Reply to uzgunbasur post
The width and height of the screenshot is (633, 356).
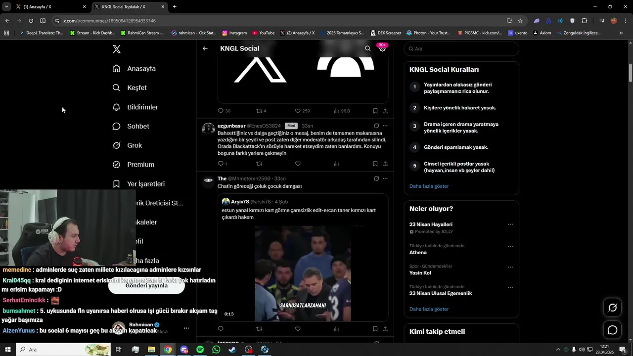[x=222, y=164]
